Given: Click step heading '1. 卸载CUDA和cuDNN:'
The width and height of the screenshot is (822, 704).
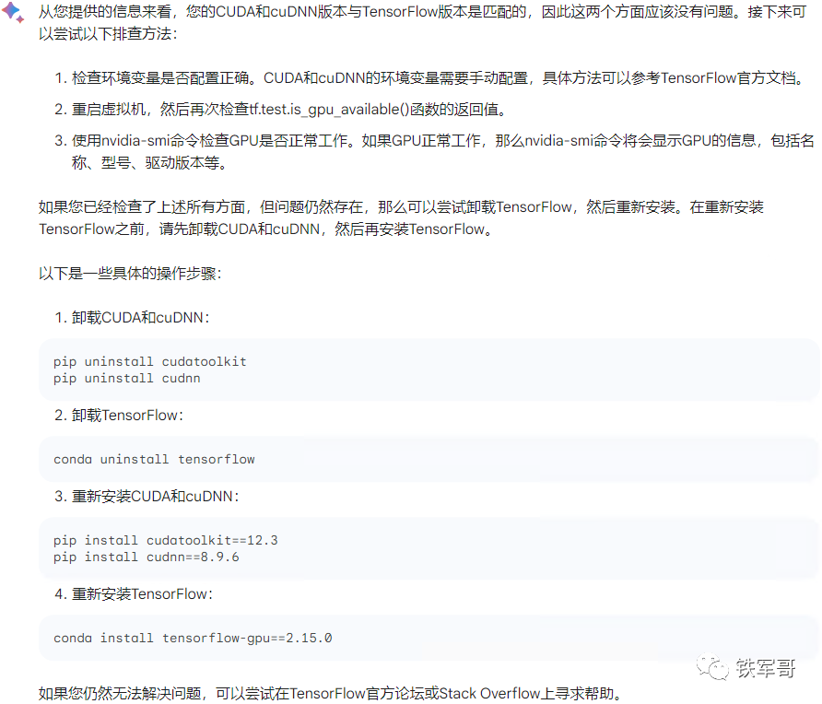Looking at the screenshot, I should (x=132, y=318).
